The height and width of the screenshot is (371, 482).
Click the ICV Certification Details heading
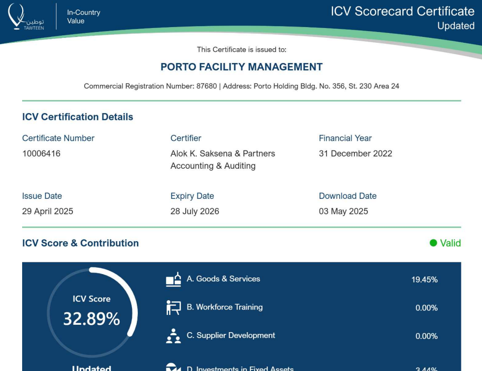[78, 117]
